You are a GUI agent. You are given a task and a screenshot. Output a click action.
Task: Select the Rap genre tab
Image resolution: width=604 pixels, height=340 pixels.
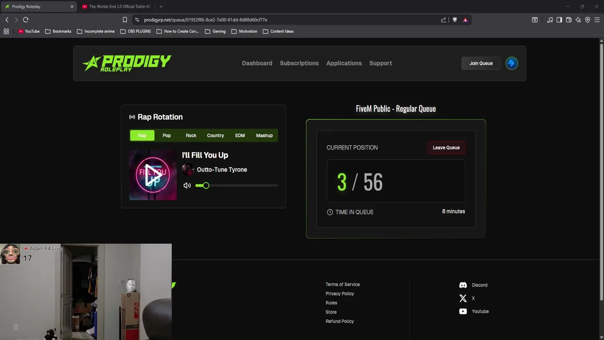(142, 136)
